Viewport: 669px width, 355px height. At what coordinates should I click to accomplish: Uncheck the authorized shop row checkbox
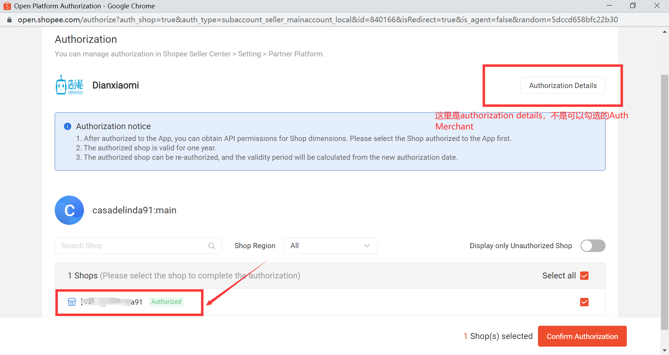584,302
